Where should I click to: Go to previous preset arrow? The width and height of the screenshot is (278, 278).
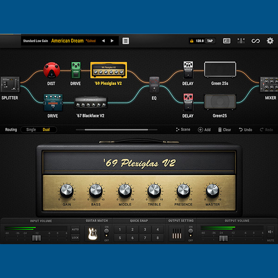[x=103, y=41]
